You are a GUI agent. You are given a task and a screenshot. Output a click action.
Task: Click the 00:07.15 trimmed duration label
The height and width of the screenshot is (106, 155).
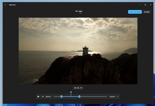pyautogui.click(x=48, y=97)
